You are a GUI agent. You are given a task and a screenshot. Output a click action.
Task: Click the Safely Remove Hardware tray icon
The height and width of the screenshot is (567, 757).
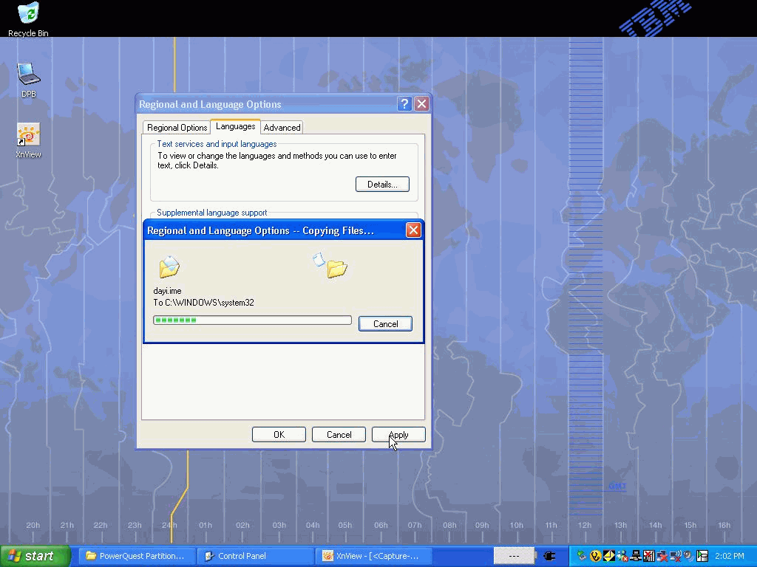(x=583, y=556)
